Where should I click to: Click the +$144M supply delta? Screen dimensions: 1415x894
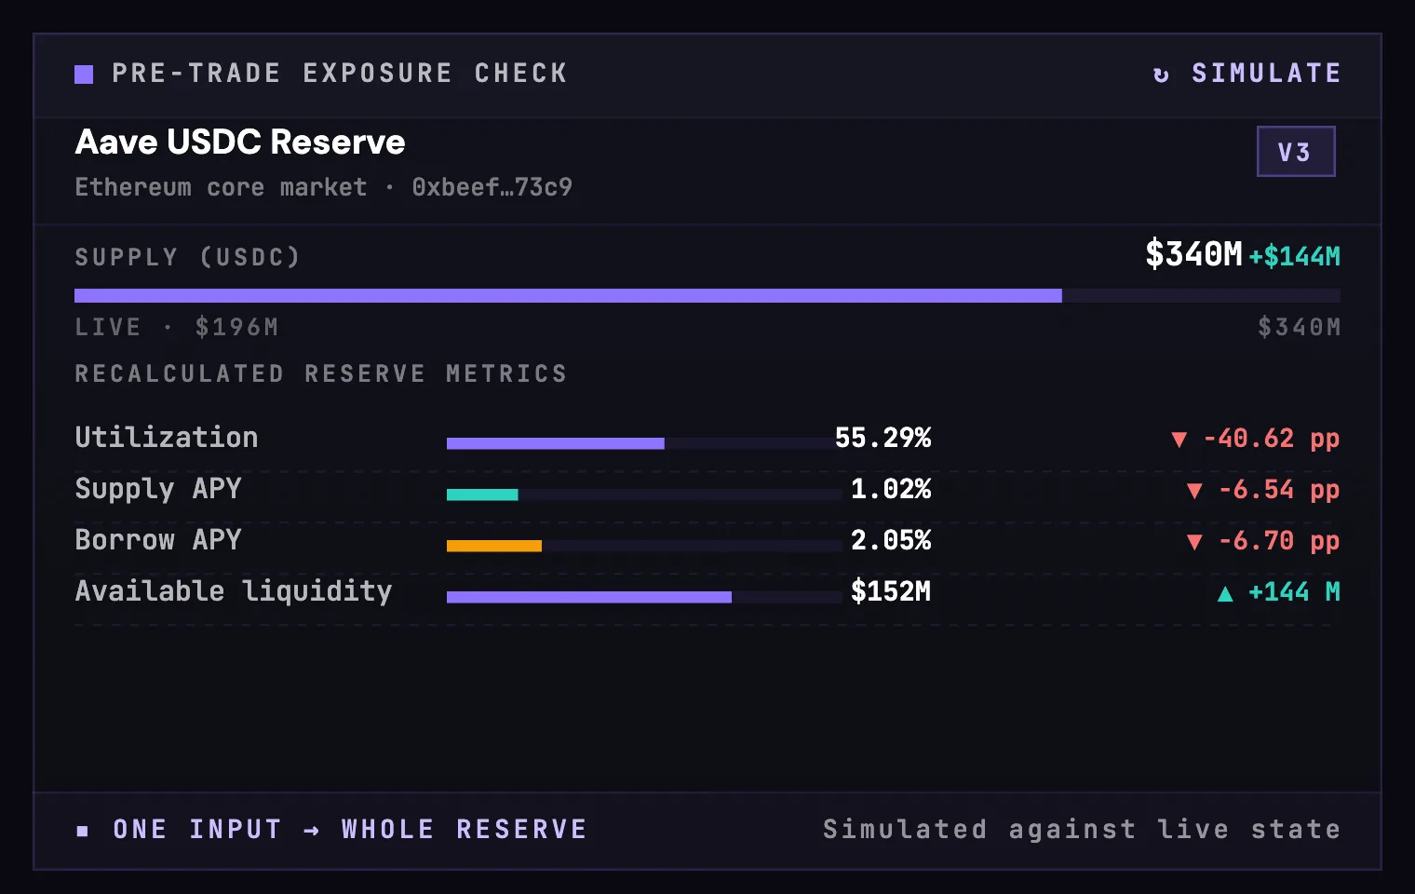point(1294,256)
